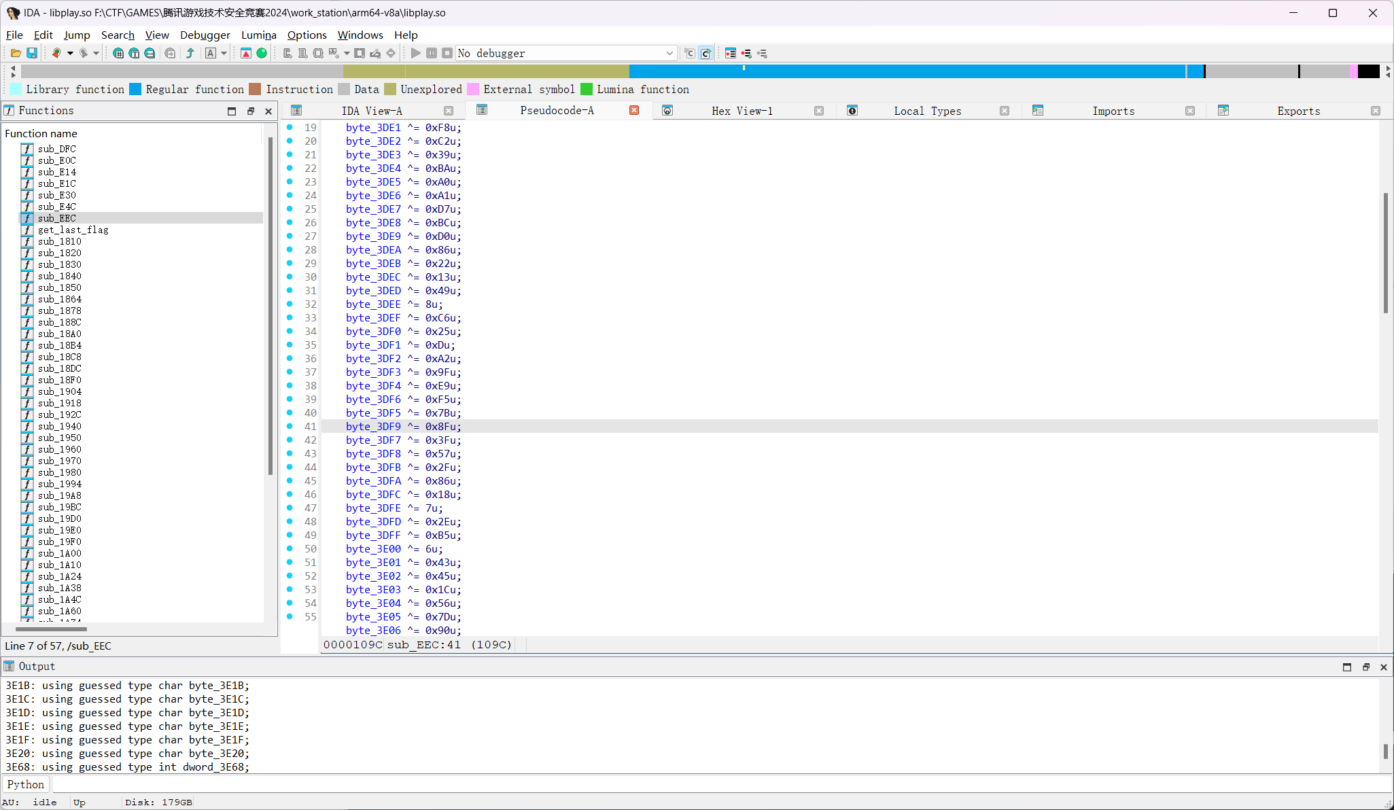Click the first grey toolbar icon
This screenshot has height=810, width=1394.
coord(287,53)
